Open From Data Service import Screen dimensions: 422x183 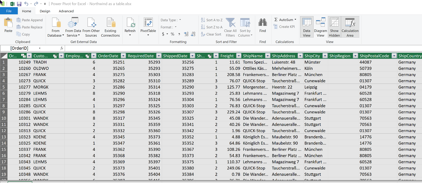(x=73, y=27)
